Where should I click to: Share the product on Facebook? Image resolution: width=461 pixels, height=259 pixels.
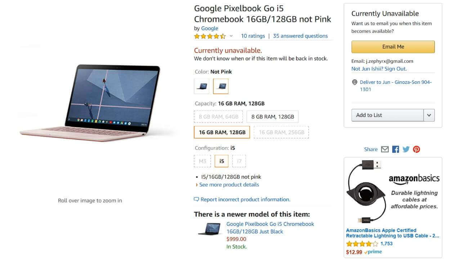click(x=395, y=149)
